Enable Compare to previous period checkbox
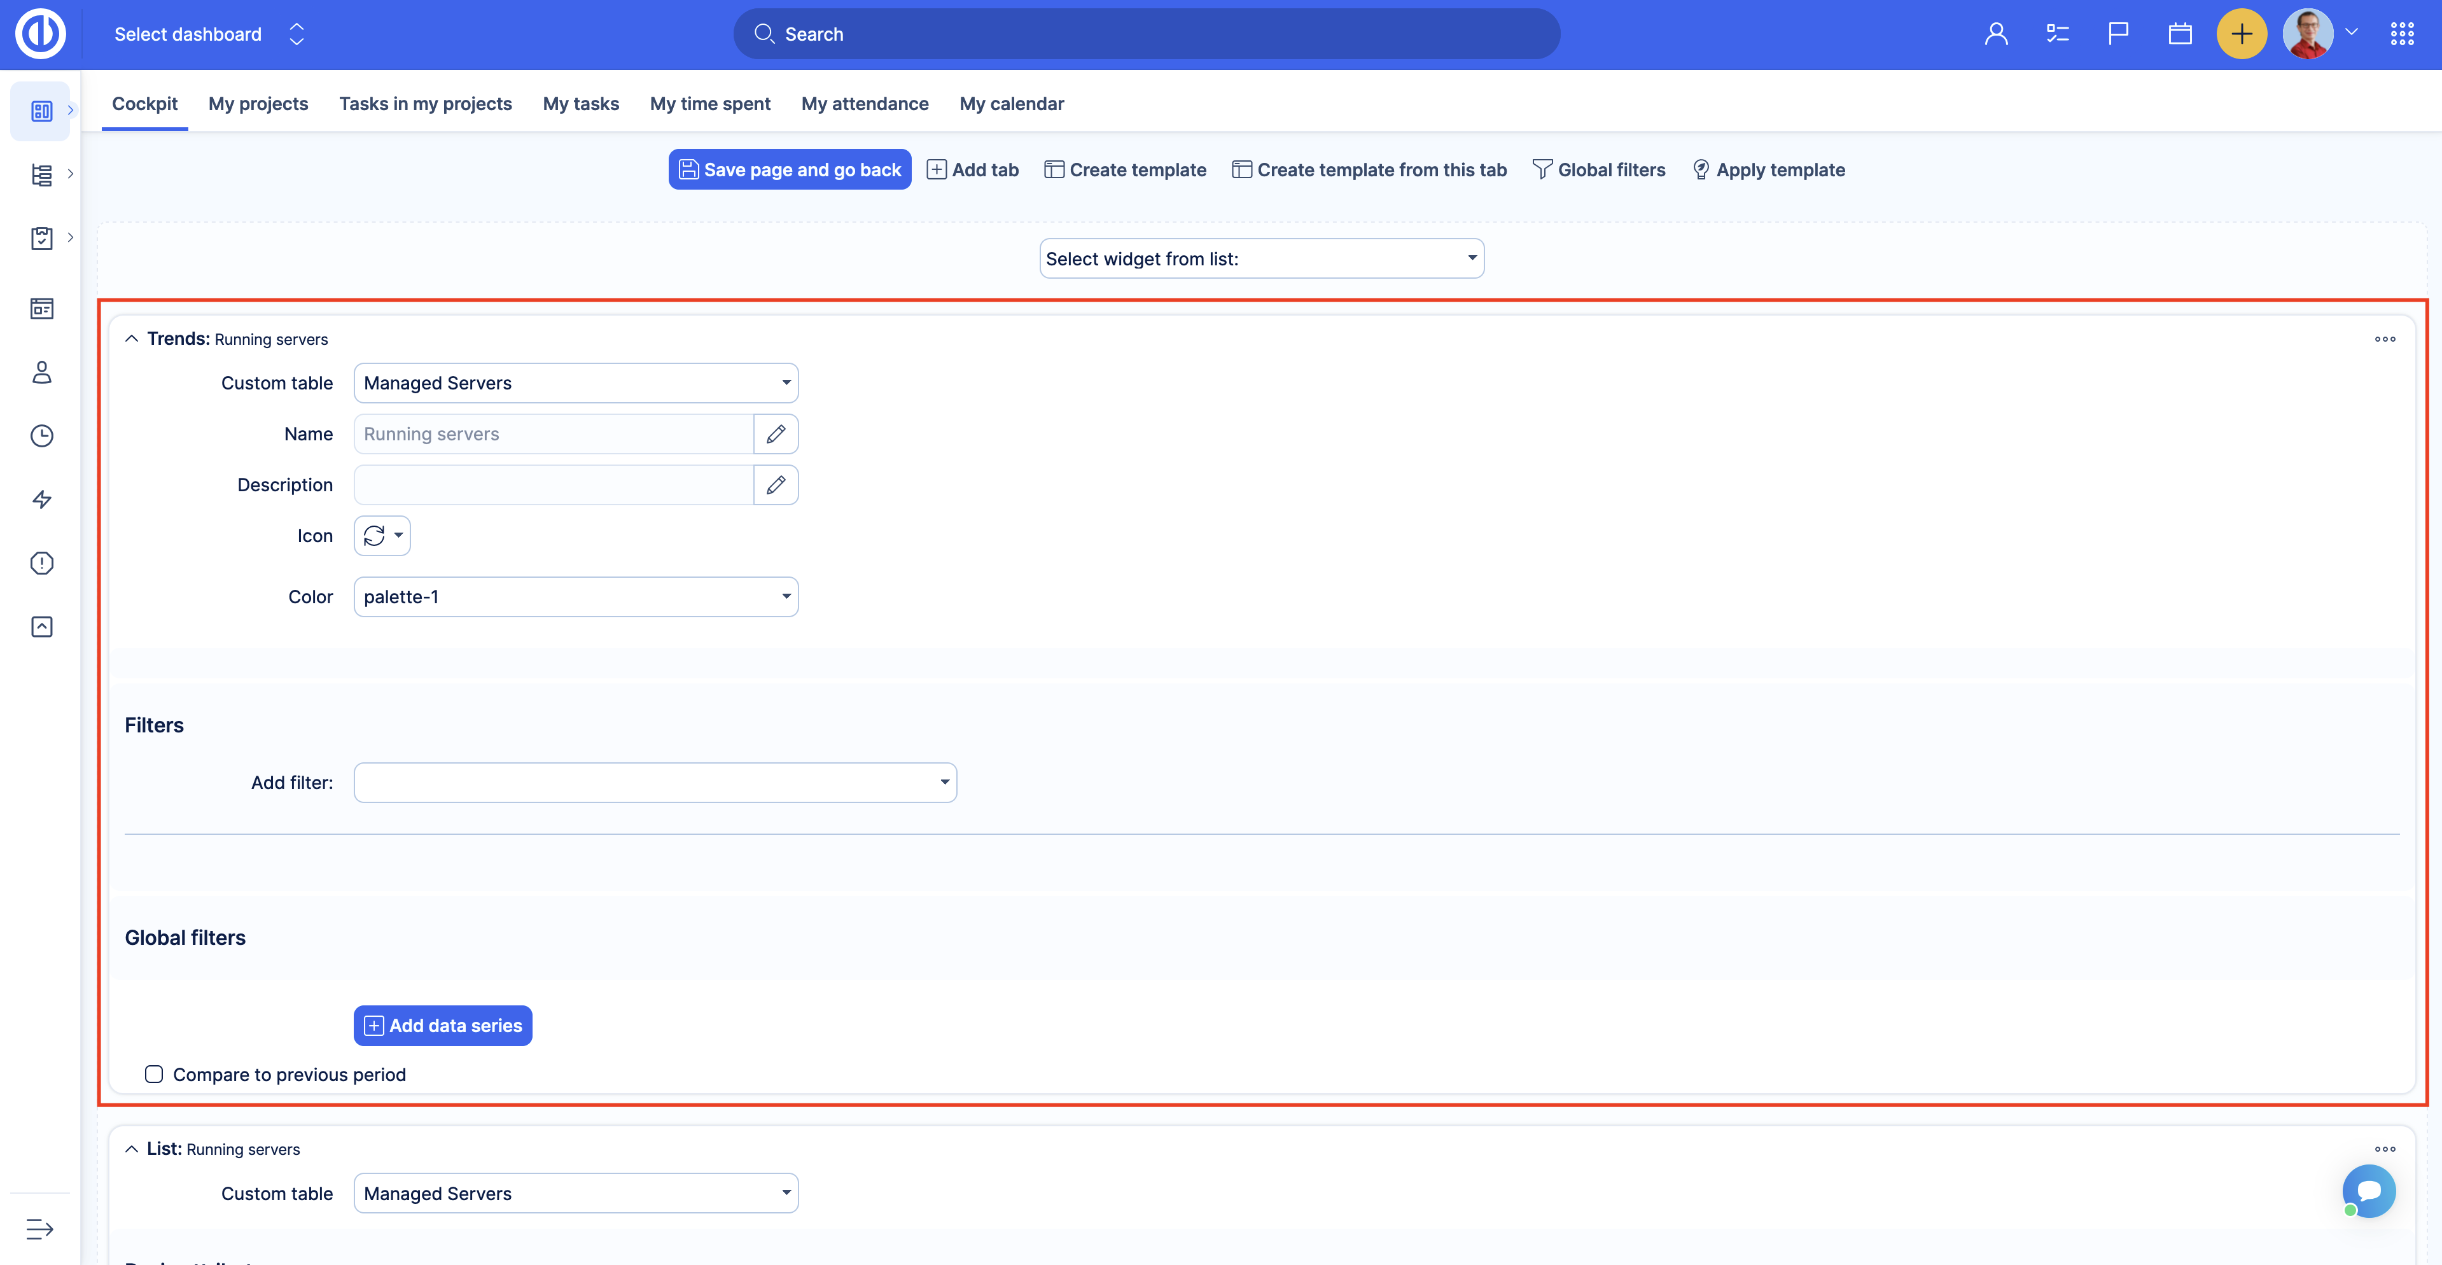Viewport: 2442px width, 1265px height. [x=153, y=1074]
